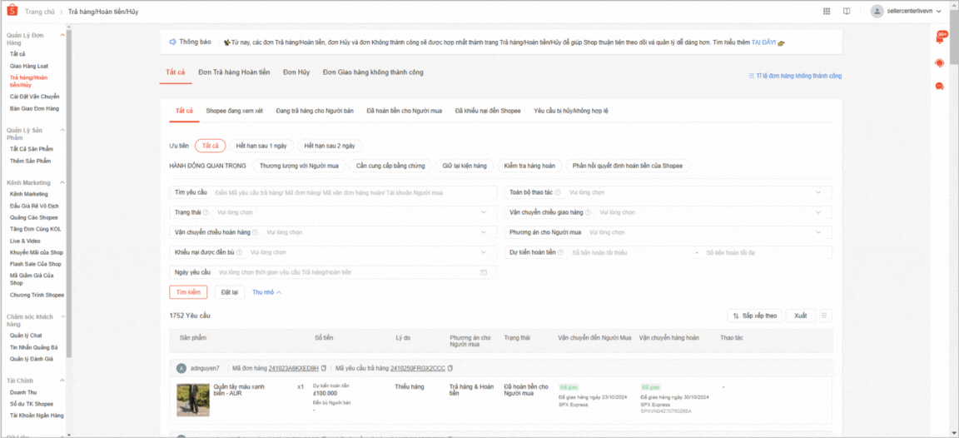Copy order code 241023A6KXED9H with copy icon
Image resolution: width=959 pixels, height=438 pixels.
point(324,367)
